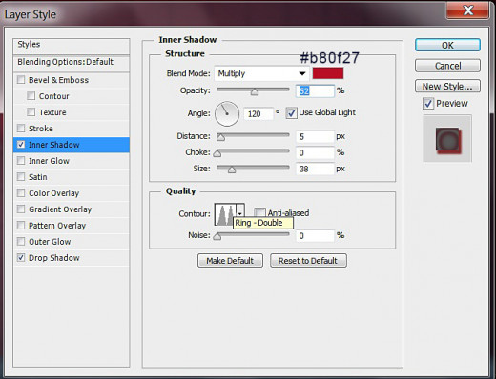Open the Drop Shadow settings row
This screenshot has height=379, width=496.
coord(72,258)
